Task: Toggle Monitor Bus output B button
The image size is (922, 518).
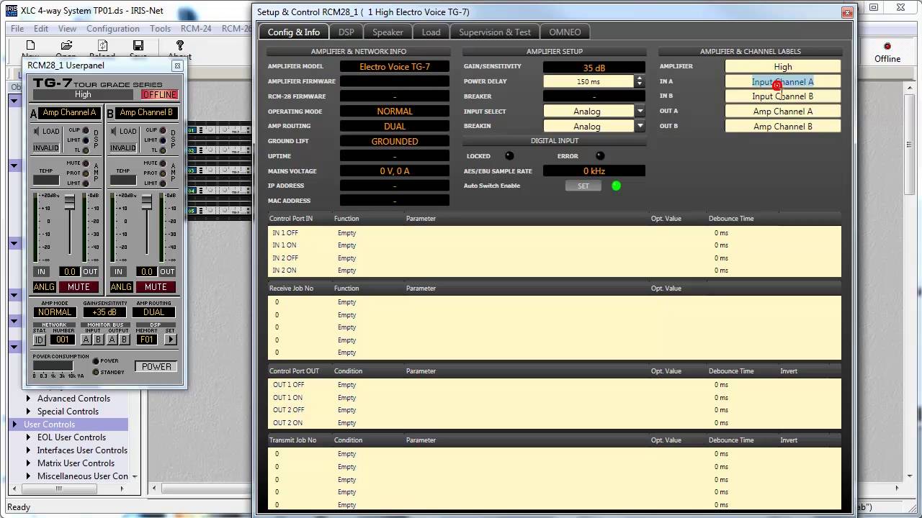Action: click(125, 340)
